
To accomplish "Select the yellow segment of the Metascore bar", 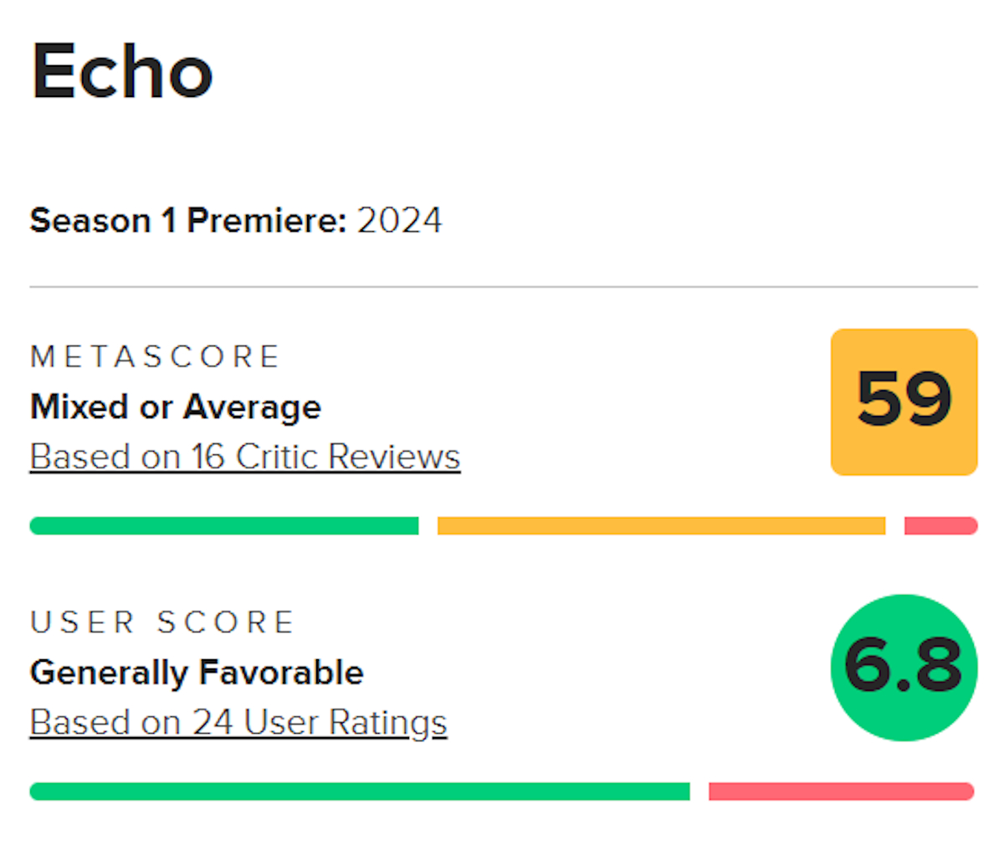I will click(661, 525).
